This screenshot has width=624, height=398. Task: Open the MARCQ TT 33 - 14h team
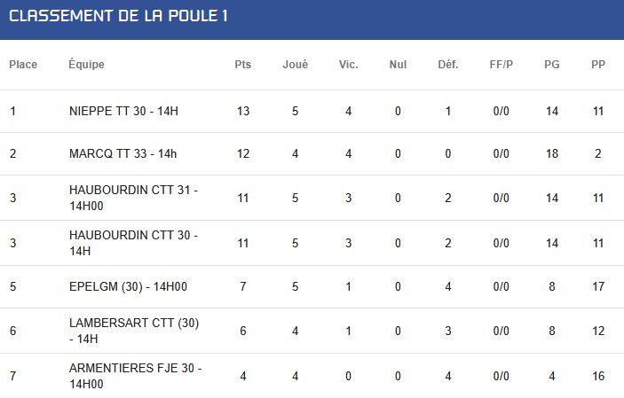coord(122,153)
